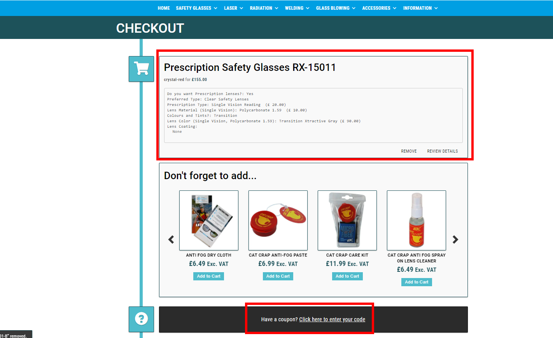Open the Glass Blowing menu
The height and width of the screenshot is (338, 553).
pyautogui.click(x=336, y=8)
